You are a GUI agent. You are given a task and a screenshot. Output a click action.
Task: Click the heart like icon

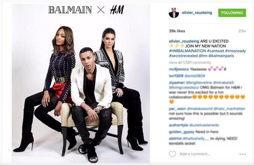[x=172, y=154]
